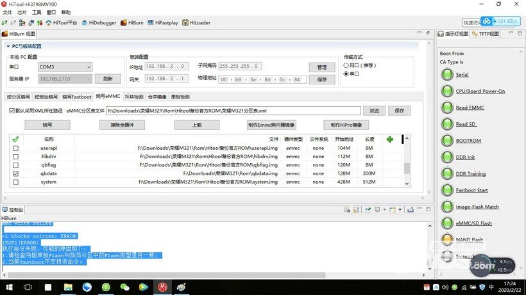Click the 上载 upload button
526x295 pixels.
point(197,125)
